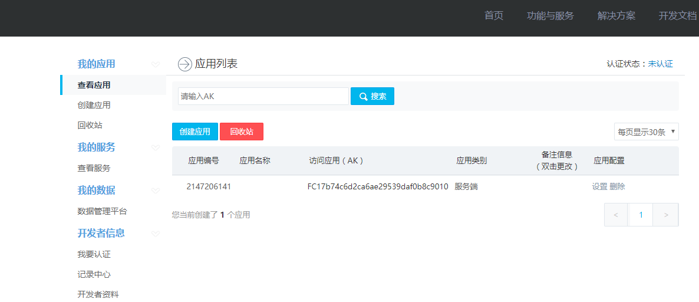Open 数据管理平台 in the sidebar
The width and height of the screenshot is (699, 302).
click(x=102, y=211)
